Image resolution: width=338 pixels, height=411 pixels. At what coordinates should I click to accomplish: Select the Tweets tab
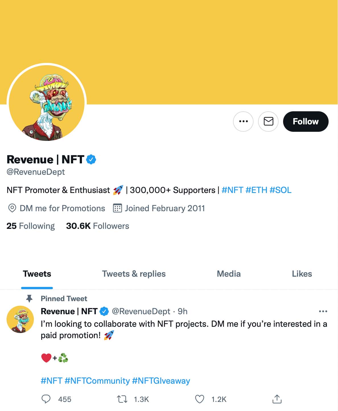point(37,274)
